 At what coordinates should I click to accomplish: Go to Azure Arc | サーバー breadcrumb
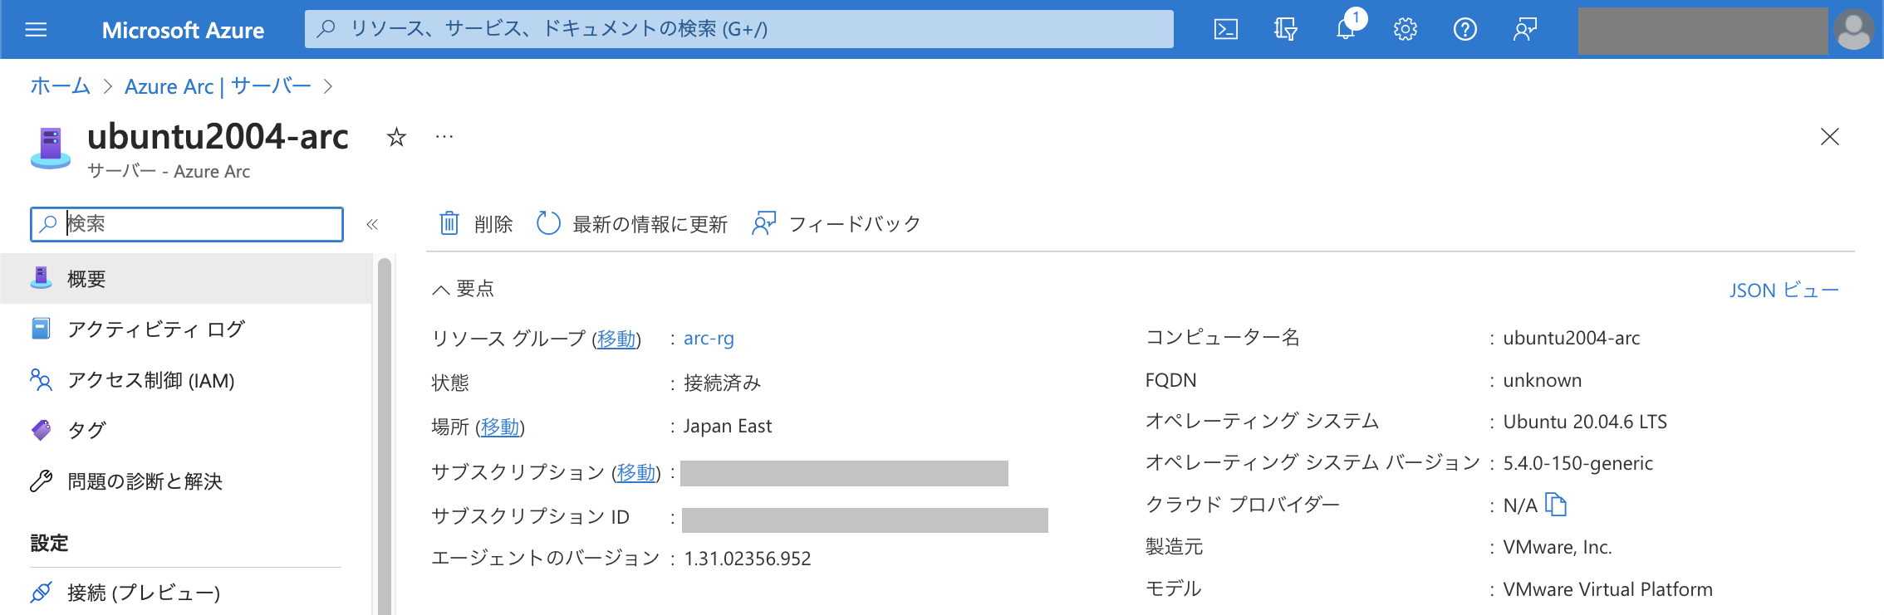coord(218,86)
